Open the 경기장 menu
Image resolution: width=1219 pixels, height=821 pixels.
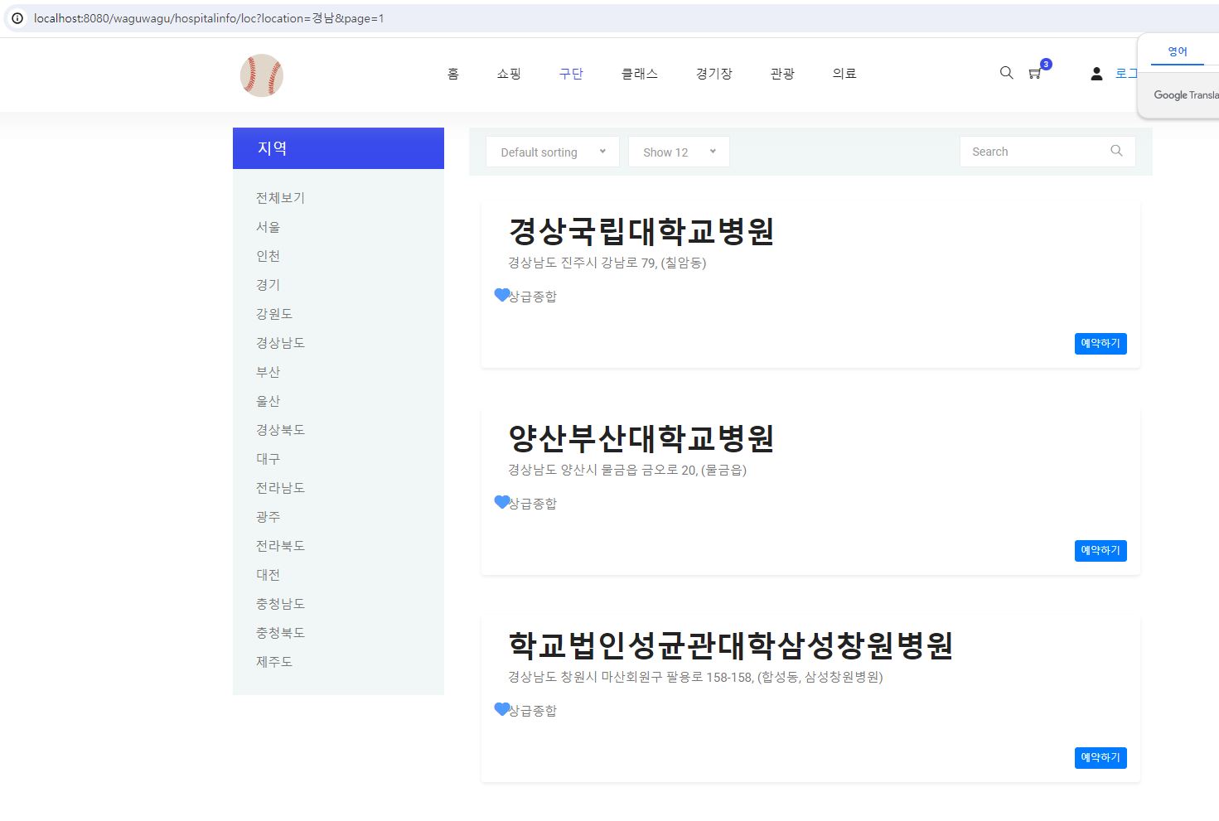(714, 74)
